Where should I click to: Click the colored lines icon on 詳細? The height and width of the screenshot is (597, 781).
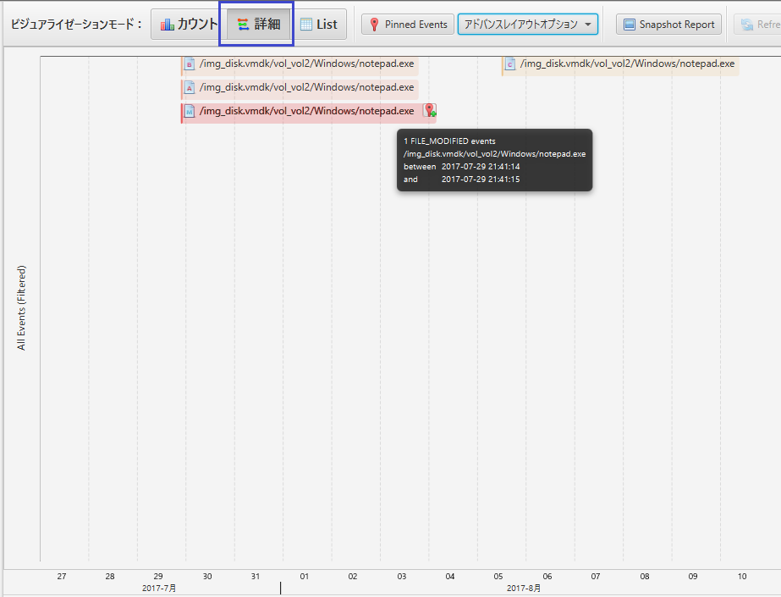[x=243, y=24]
